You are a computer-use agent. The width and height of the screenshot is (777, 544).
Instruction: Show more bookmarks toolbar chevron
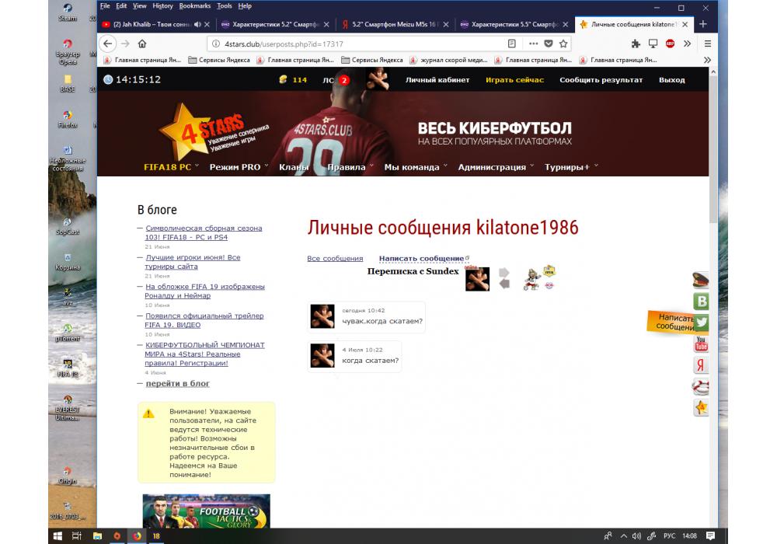707,60
